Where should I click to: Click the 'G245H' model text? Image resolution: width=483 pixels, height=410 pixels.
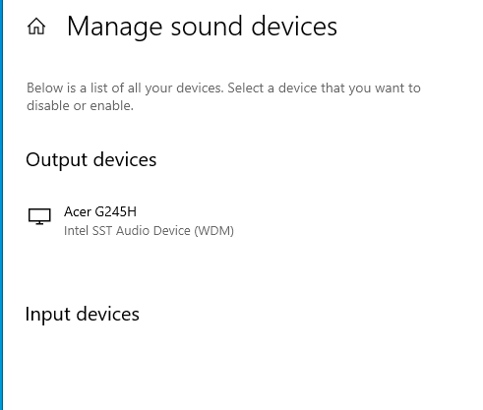[x=116, y=212]
